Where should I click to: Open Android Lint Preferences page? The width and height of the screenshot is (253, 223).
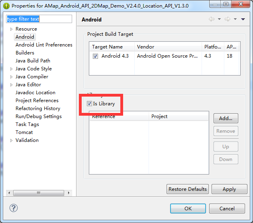(44, 45)
